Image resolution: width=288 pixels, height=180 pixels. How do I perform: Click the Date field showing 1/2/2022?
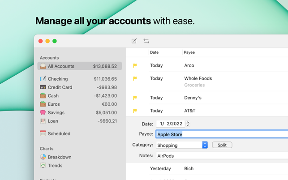(171, 124)
